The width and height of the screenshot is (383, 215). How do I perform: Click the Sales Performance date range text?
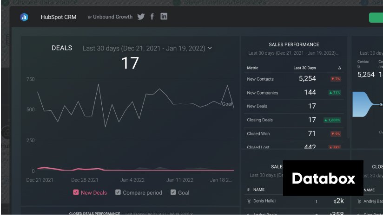[293, 53]
